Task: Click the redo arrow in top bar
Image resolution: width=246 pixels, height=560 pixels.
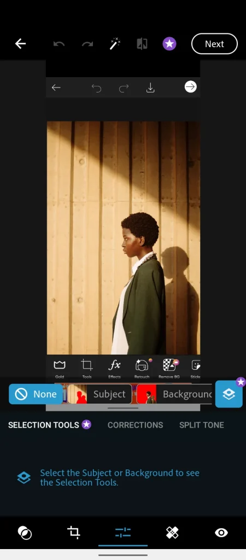Action: pos(87,44)
